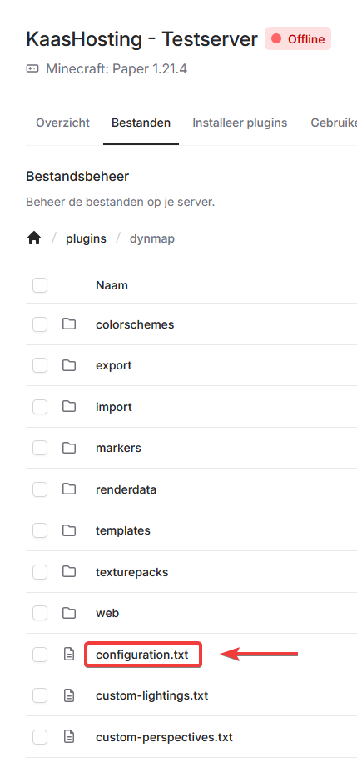Open the Installeer plugins tab
The image size is (357, 763).
tap(240, 123)
